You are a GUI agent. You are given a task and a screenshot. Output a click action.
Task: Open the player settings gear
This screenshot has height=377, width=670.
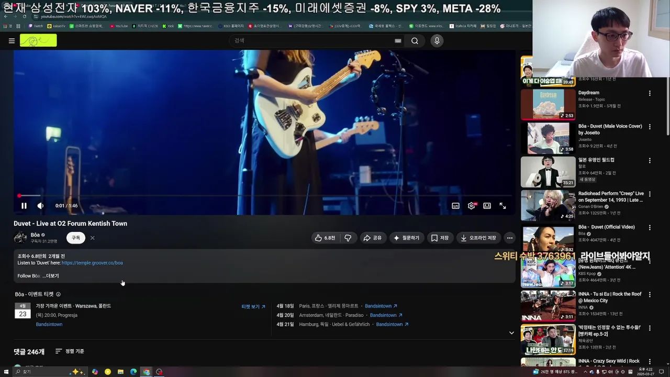point(471,206)
